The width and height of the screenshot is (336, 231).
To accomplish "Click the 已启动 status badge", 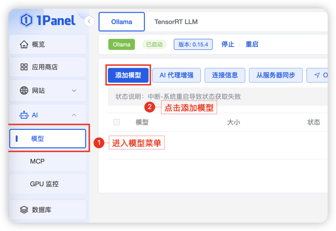I will click(154, 44).
